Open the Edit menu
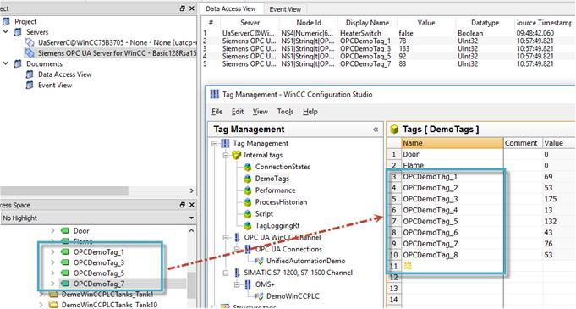The image size is (576, 309). pyautogui.click(x=238, y=112)
